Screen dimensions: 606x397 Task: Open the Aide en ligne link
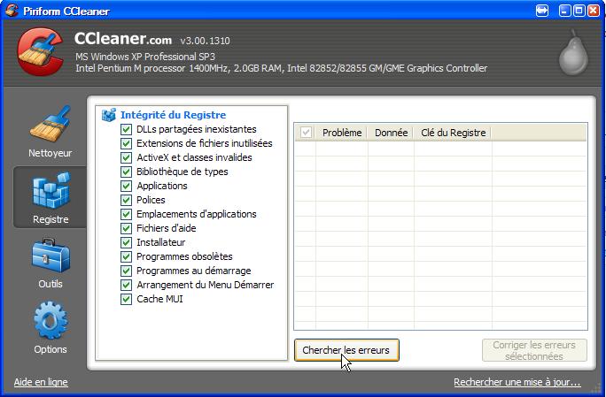tap(41, 382)
